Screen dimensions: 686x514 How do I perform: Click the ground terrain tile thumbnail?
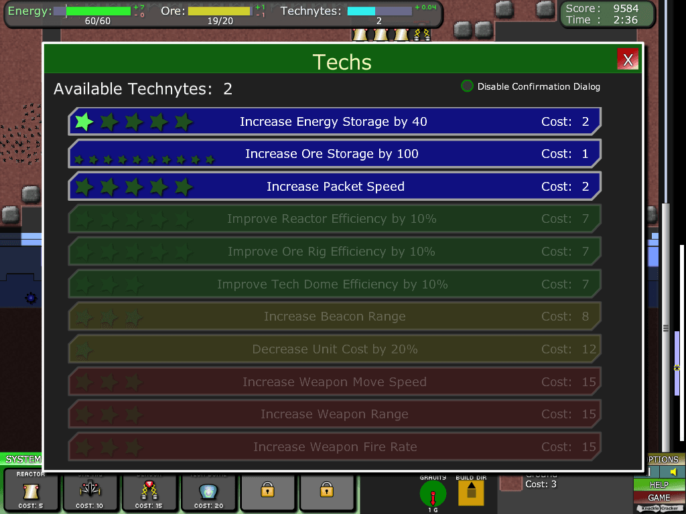click(x=510, y=482)
